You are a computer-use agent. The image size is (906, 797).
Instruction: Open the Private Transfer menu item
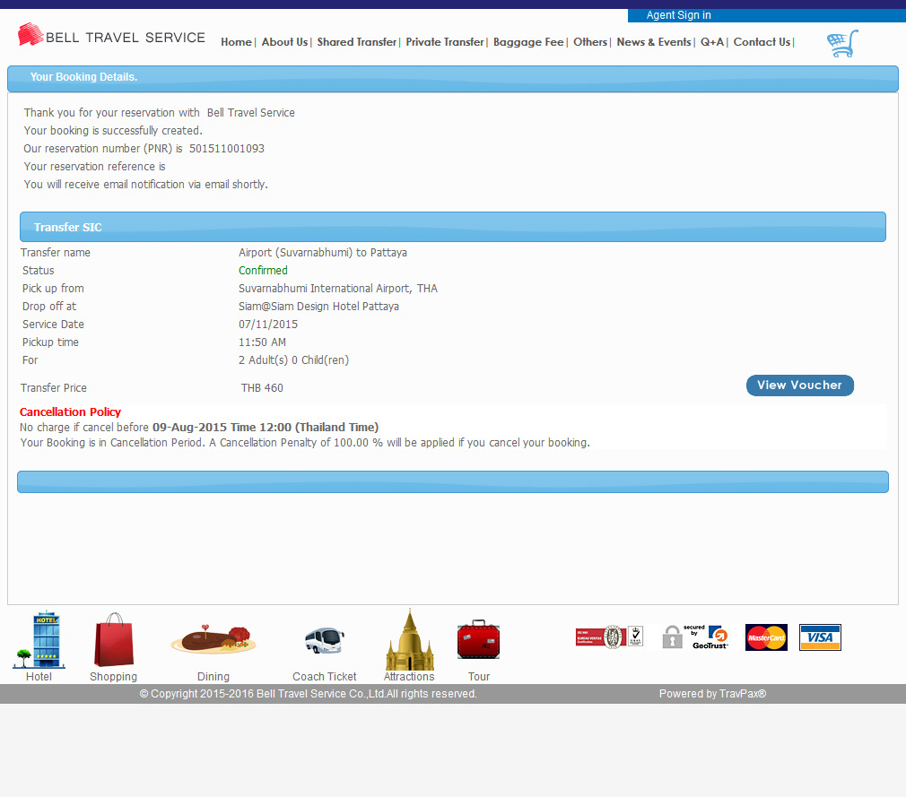point(445,42)
